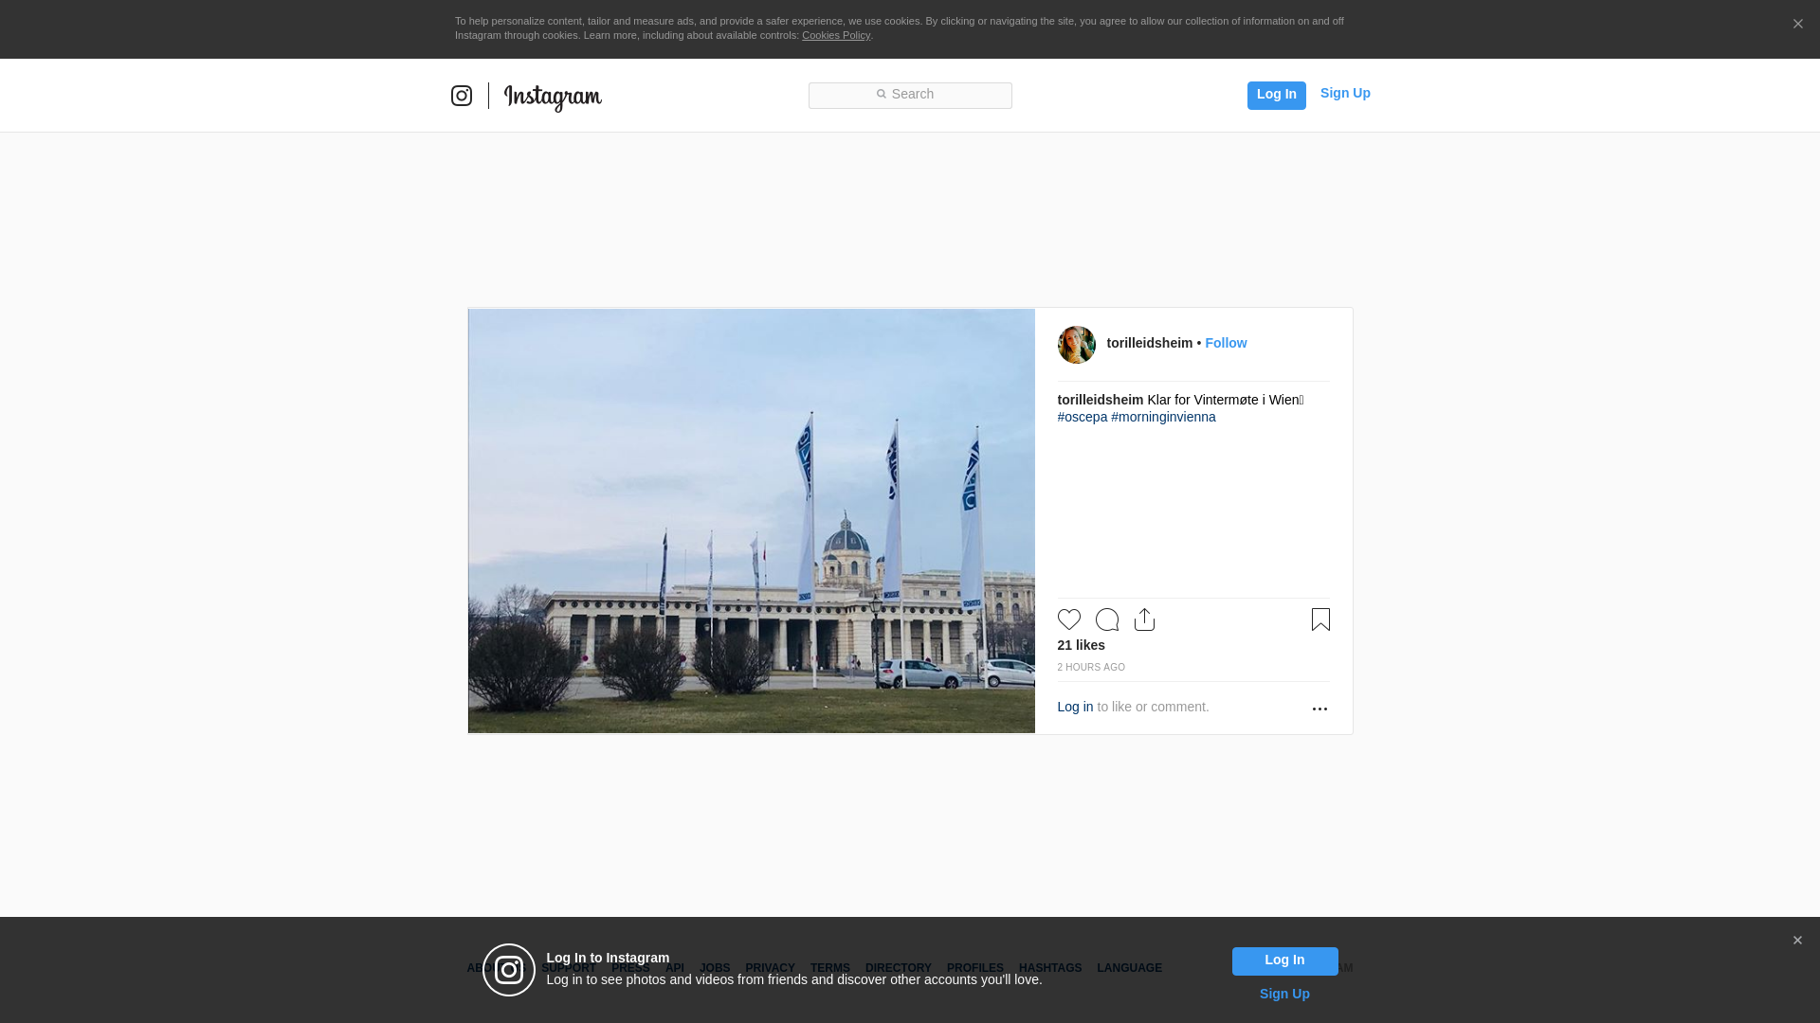Close the bottom login prompt banner
Viewport: 1820px width, 1023px height.
[1797, 941]
